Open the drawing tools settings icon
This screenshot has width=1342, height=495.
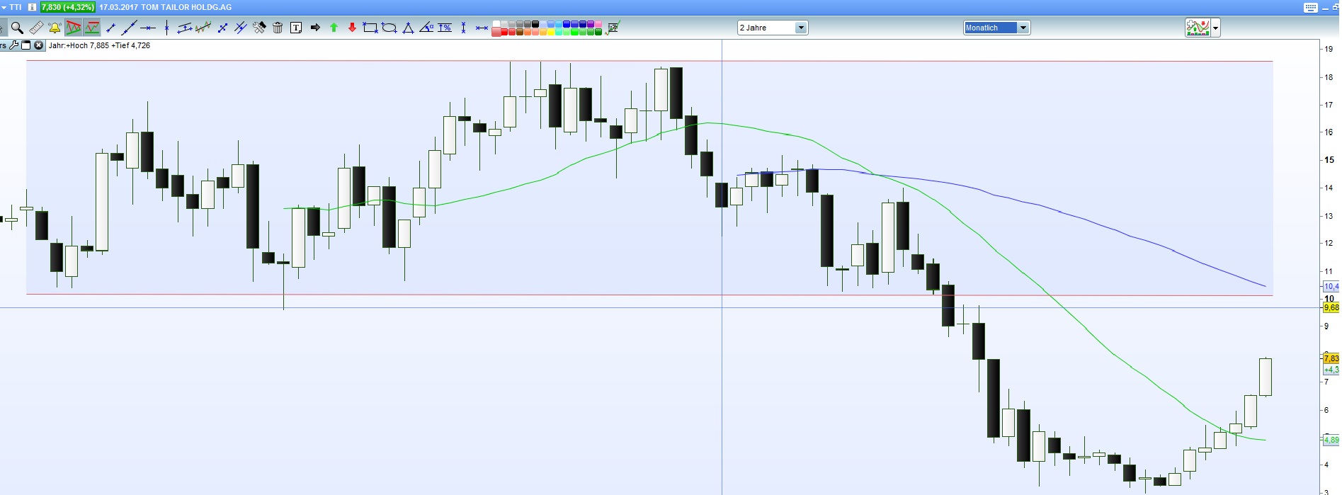pos(259,28)
